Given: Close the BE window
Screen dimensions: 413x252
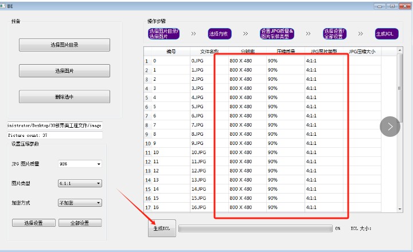Looking at the screenshot, I should (x=405, y=6).
